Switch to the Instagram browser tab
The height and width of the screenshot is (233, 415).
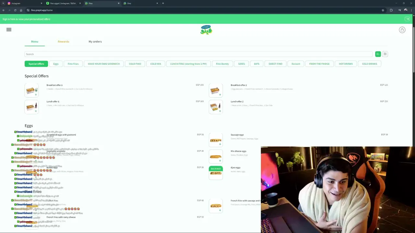pos(25,3)
